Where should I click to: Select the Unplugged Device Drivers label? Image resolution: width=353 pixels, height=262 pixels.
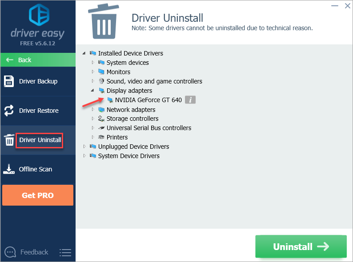[x=133, y=147]
